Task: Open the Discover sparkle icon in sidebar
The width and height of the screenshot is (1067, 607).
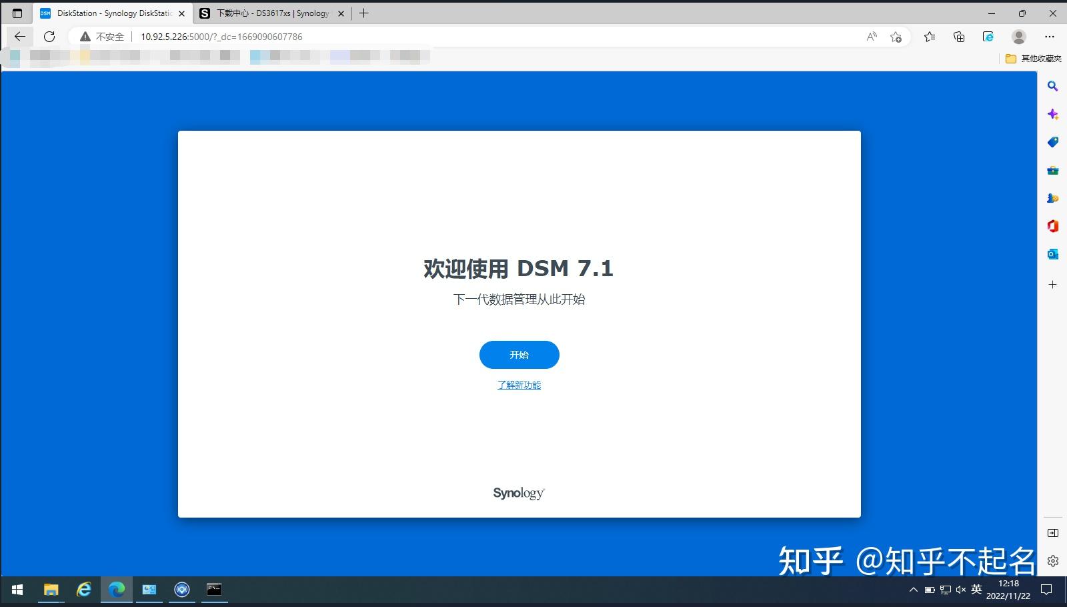Action: 1054,113
